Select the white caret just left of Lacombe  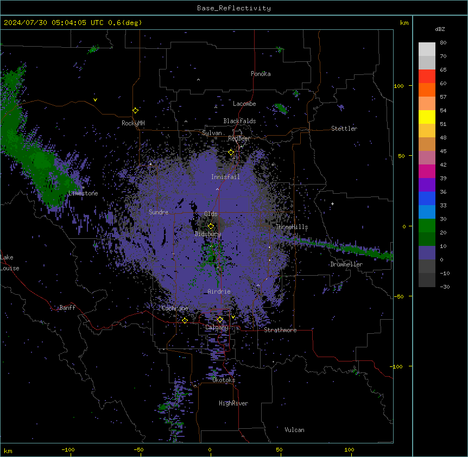(x=216, y=106)
